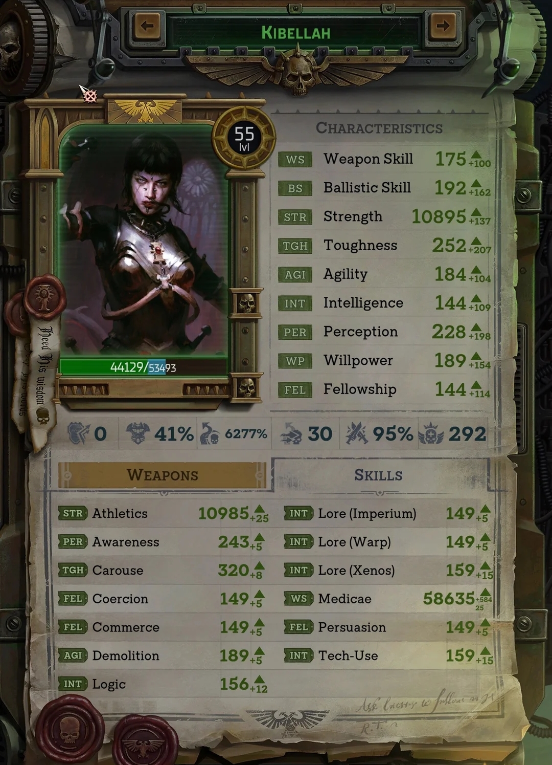Click Kibellah's character portrait
552x765 pixels.
coord(143,241)
